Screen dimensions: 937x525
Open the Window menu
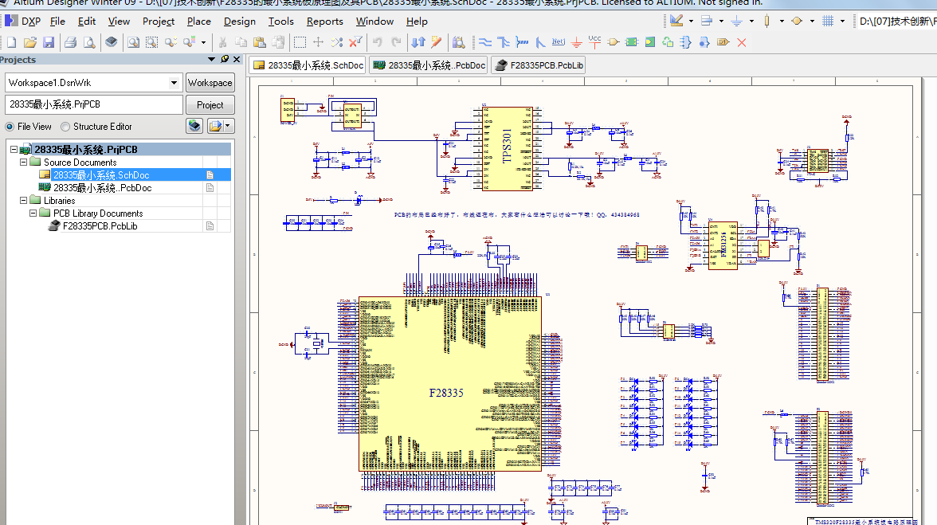[x=374, y=21]
